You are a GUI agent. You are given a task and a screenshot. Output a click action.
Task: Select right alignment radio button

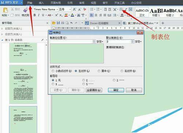(x=122, y=71)
